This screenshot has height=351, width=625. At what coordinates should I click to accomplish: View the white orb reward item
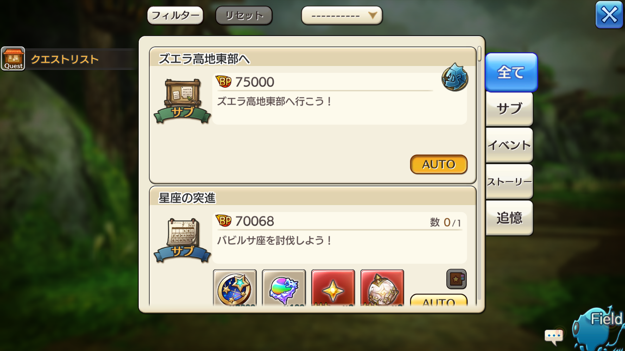[382, 288]
